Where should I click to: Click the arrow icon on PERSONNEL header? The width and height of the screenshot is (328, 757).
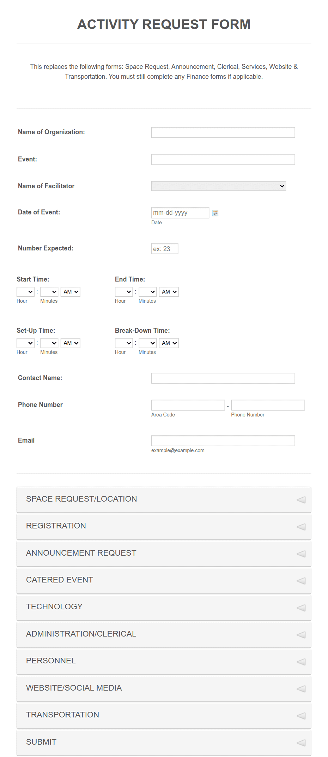(x=301, y=661)
